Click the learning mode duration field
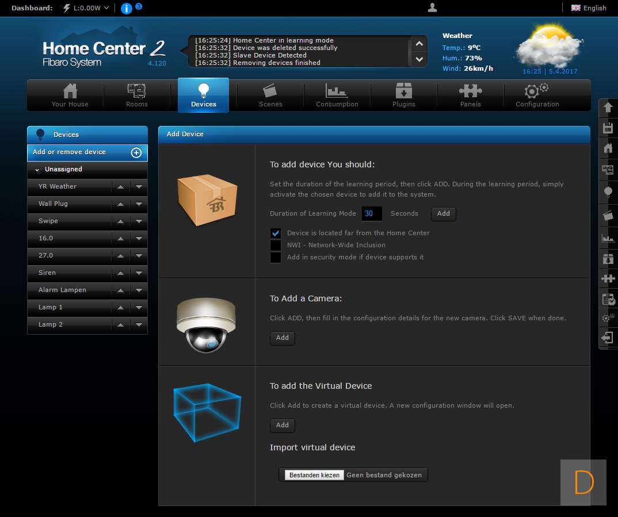 372,214
